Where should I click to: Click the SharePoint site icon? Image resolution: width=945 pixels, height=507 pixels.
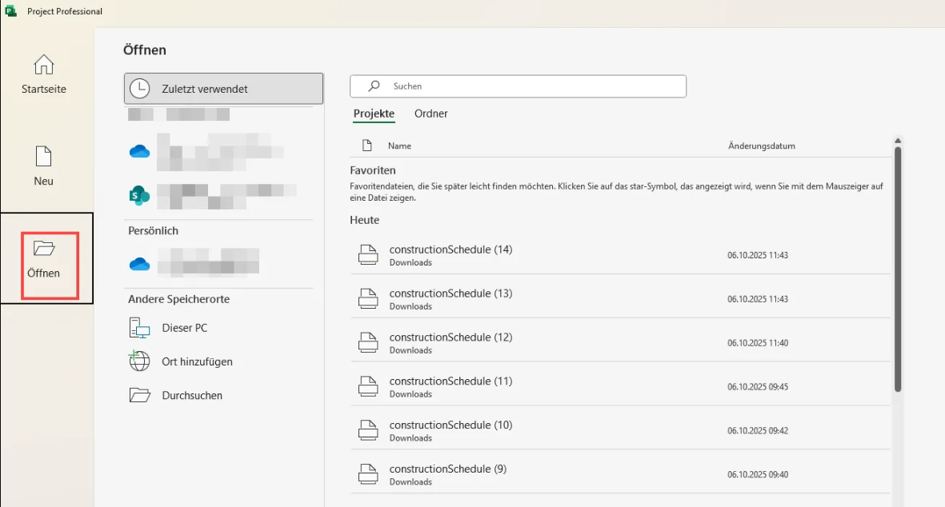[139, 194]
